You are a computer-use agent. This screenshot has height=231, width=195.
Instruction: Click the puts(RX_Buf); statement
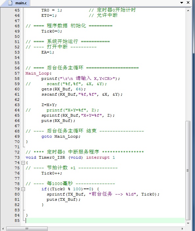[58, 121]
